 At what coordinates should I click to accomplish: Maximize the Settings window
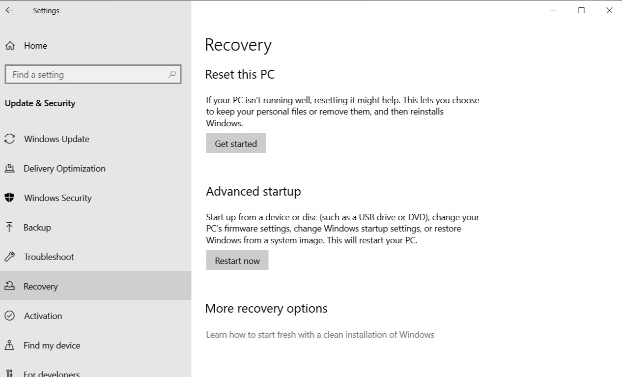(581, 10)
